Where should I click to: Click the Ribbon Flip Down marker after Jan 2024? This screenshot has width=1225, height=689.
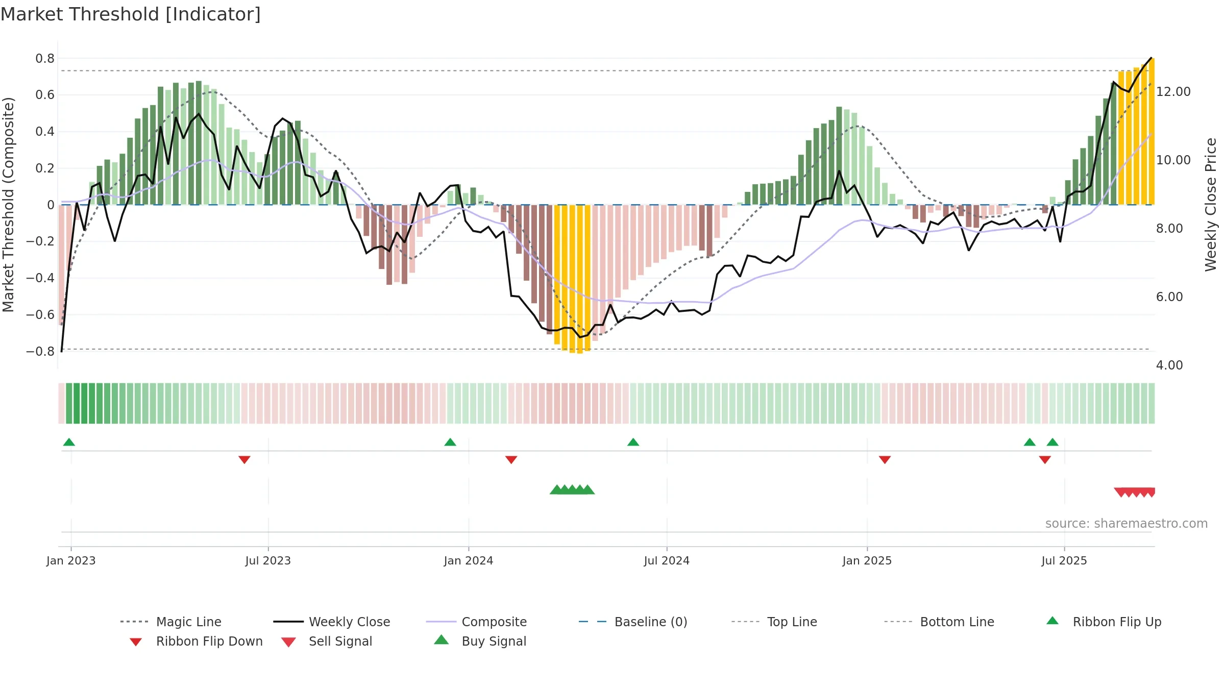coord(511,460)
